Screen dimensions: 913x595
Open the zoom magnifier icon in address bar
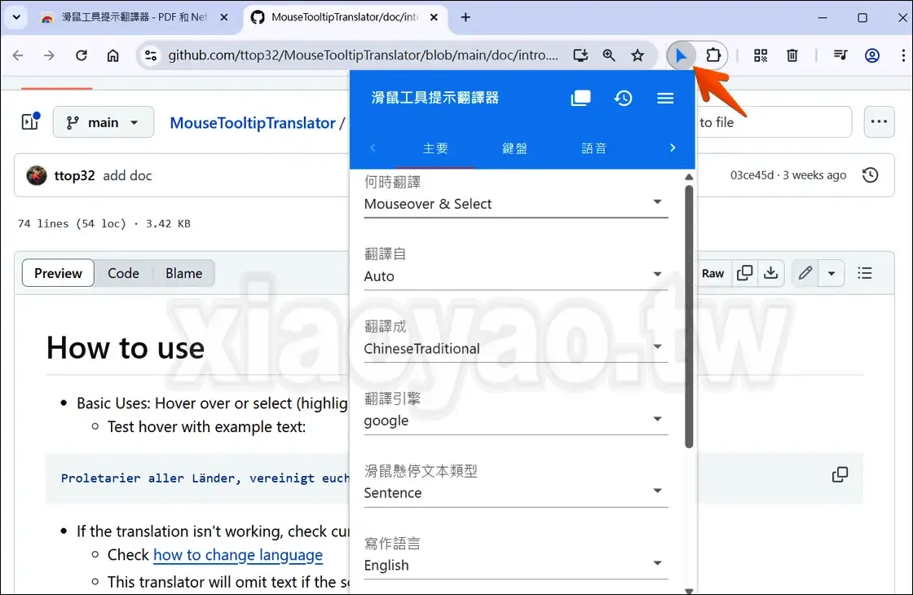[x=609, y=55]
